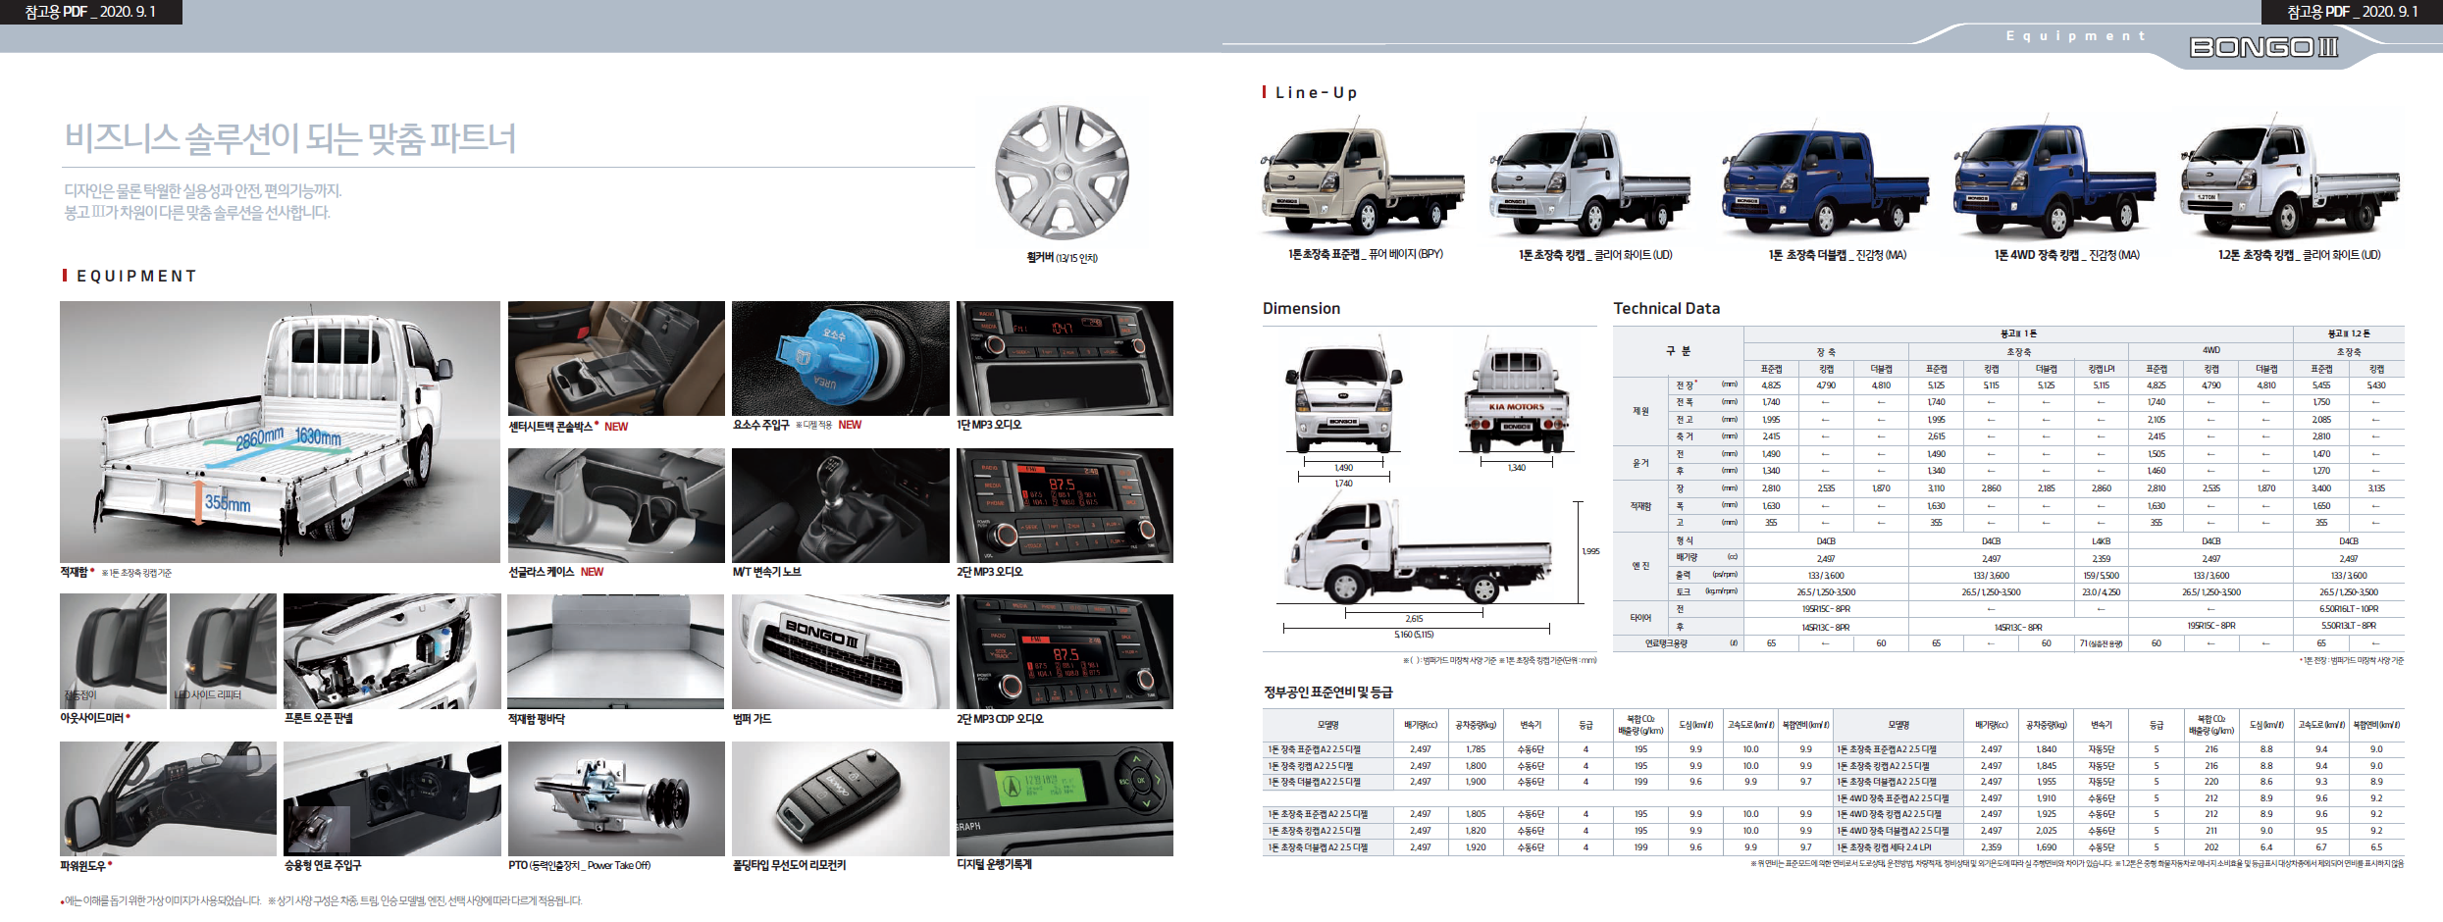
Task: Click the '1톤 장축 더블캡 A2 2.5 디젤' row
Action: [1547, 782]
